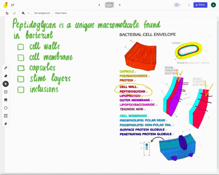Viewport: 219px width, 175px height.
Task: Click the blue Share button
Action: 200,5
